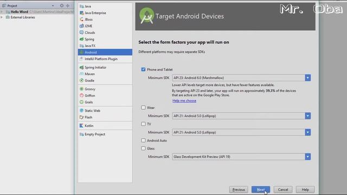Select the Static Web globe icon
The image size is (347, 195).
[81, 110]
